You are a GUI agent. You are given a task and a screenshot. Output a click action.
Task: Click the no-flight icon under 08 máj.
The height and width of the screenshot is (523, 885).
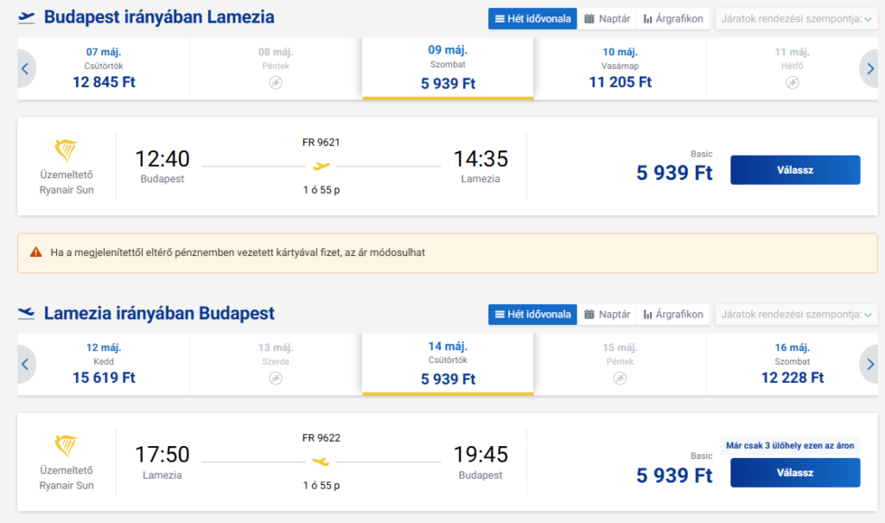276,83
